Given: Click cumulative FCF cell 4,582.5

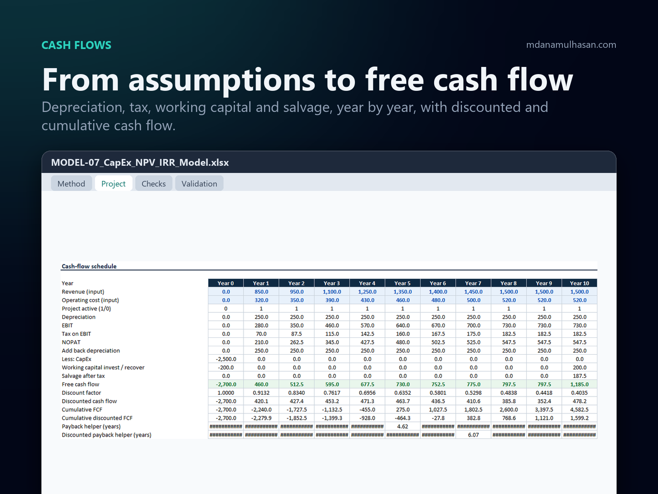Looking at the screenshot, I should [x=580, y=409].
